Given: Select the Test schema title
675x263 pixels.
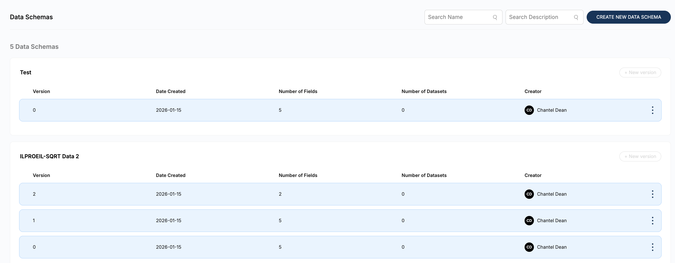Looking at the screenshot, I should (x=25, y=72).
